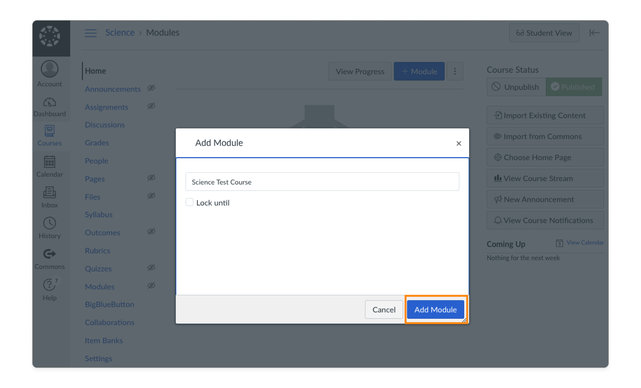Unpublish the Science course
The height and width of the screenshot is (388, 641).
[516, 87]
